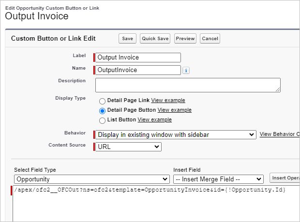Image resolution: width=300 pixels, height=222 pixels.
Task: Click the 'Insert Field' label
Action: tap(187, 170)
